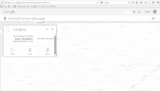Lock the GT-I9300 device

click(30, 51)
